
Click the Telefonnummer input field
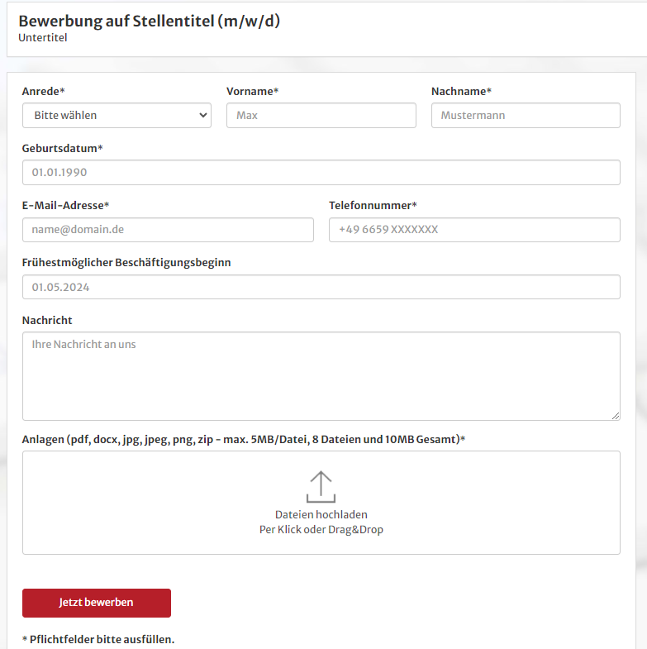tap(474, 230)
